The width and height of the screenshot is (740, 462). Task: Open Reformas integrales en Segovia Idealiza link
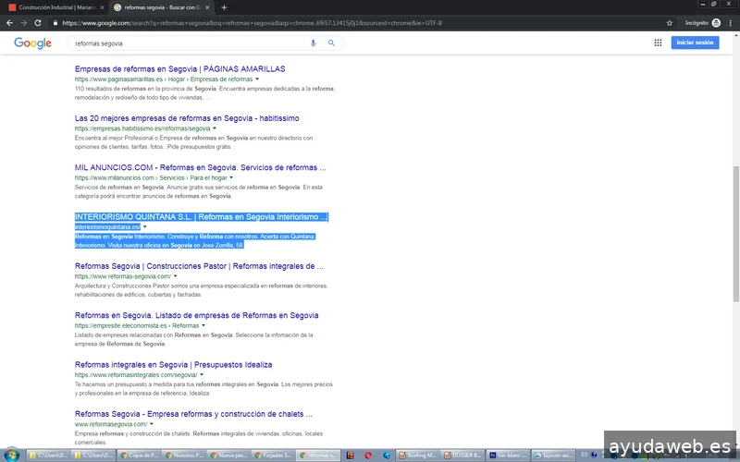(x=173, y=365)
